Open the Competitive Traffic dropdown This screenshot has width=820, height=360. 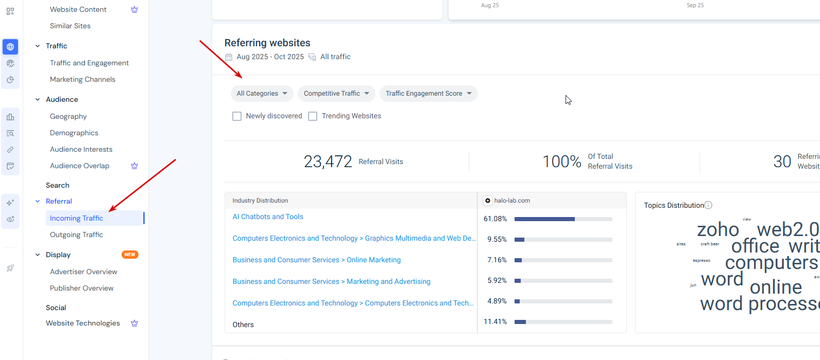click(336, 94)
